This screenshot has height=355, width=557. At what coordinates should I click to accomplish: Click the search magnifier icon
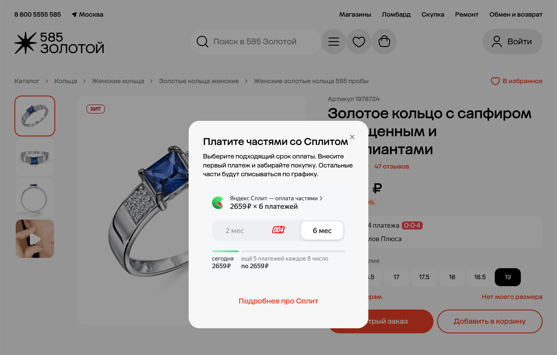[202, 41]
